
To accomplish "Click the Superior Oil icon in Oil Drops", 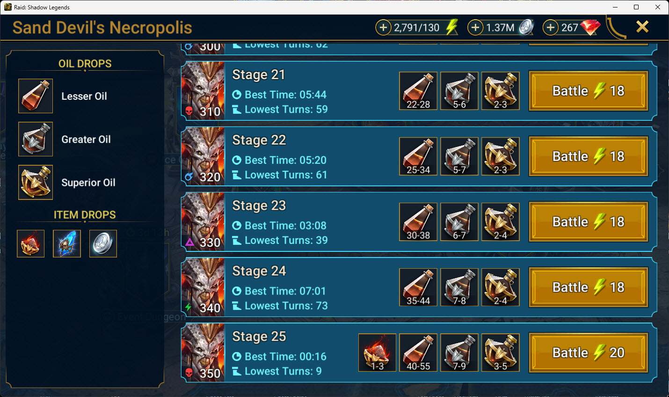I will [36, 182].
